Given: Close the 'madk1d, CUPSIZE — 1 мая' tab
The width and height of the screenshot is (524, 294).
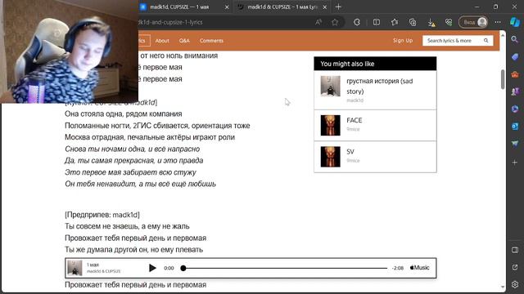Looking at the screenshot, I should point(227,7).
